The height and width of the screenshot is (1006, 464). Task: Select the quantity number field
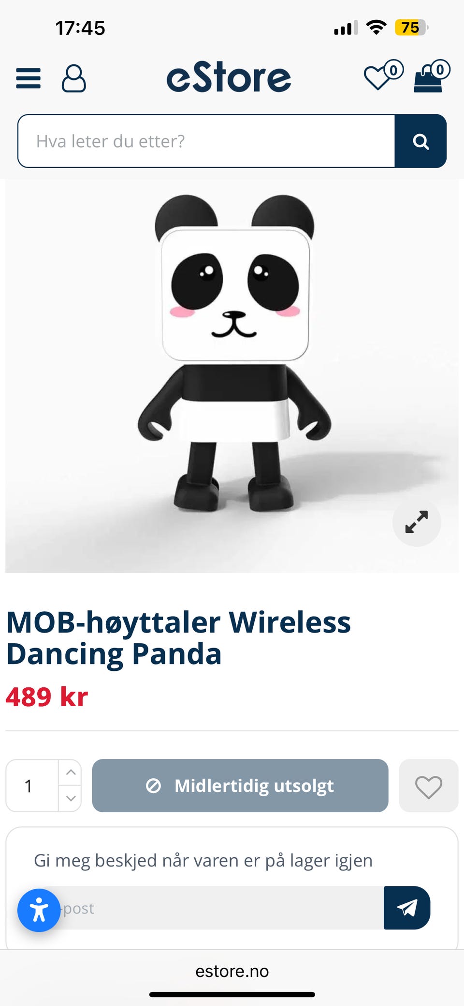[32, 786]
